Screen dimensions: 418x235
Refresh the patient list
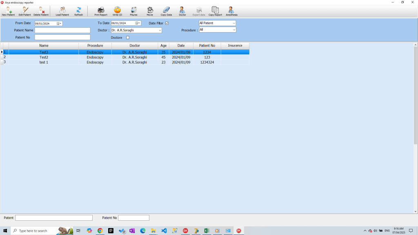[78, 11]
